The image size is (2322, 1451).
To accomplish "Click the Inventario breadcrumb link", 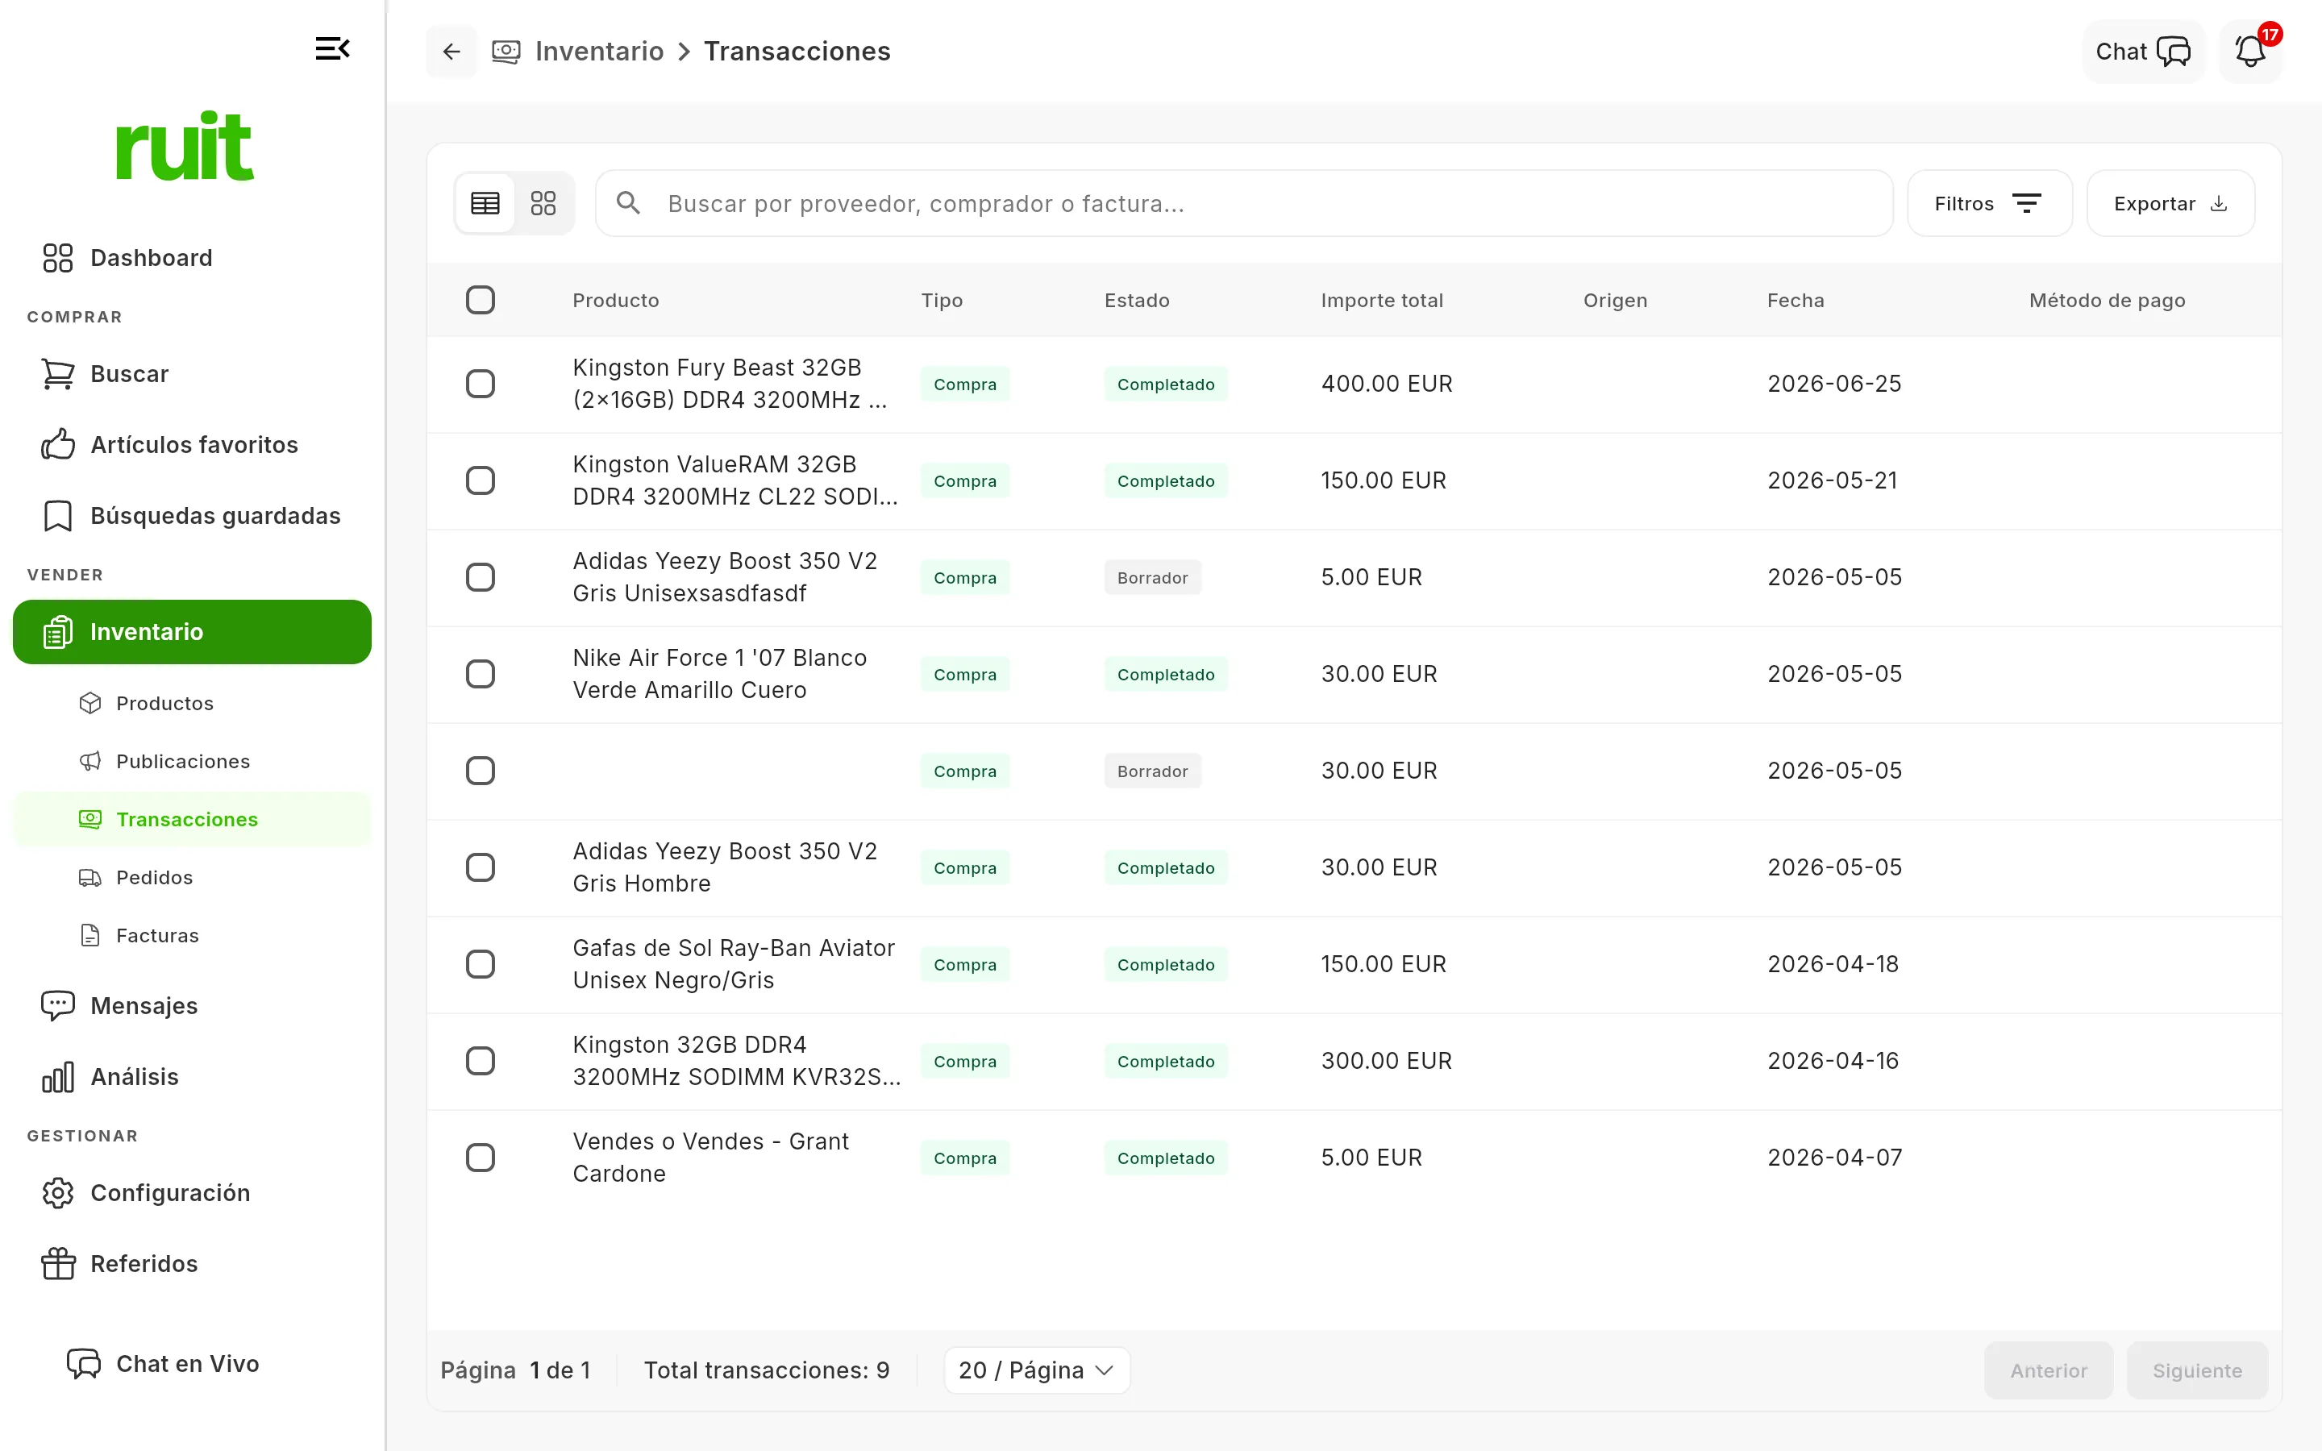I will pos(599,52).
